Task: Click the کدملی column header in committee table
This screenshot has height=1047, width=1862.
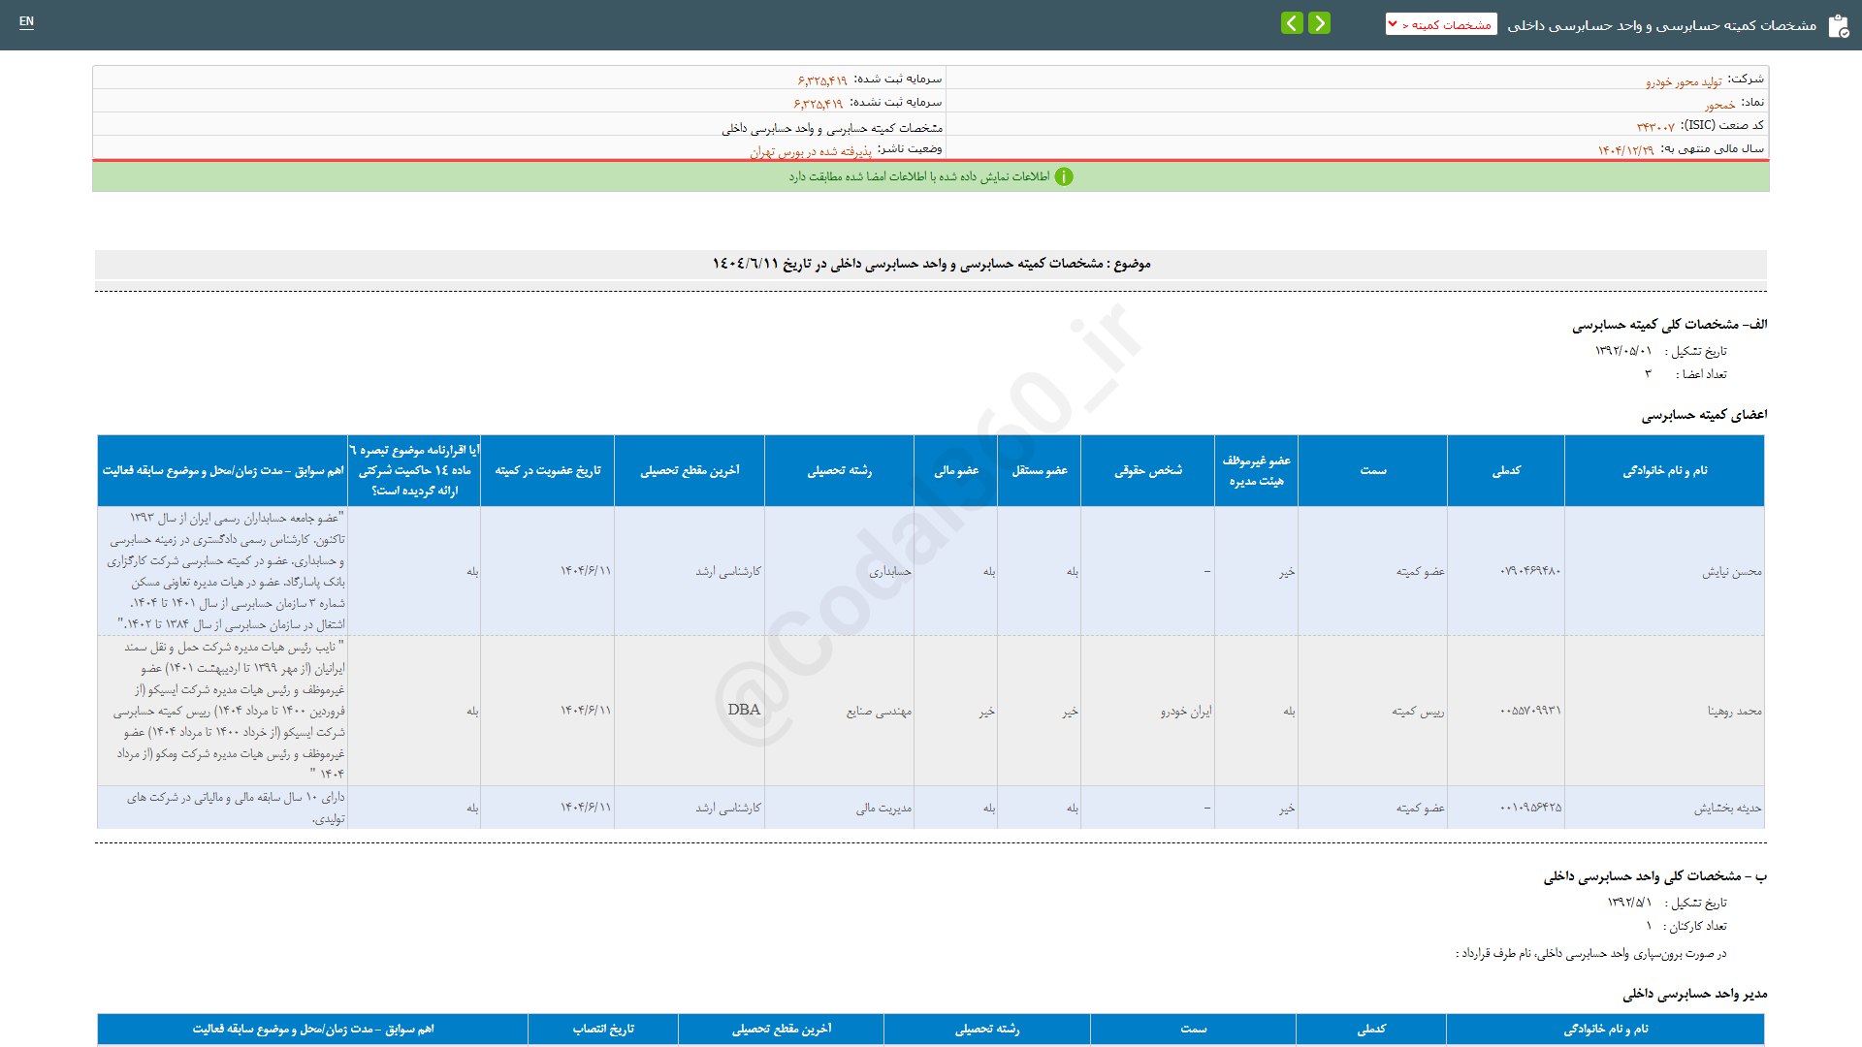Action: point(1506,470)
